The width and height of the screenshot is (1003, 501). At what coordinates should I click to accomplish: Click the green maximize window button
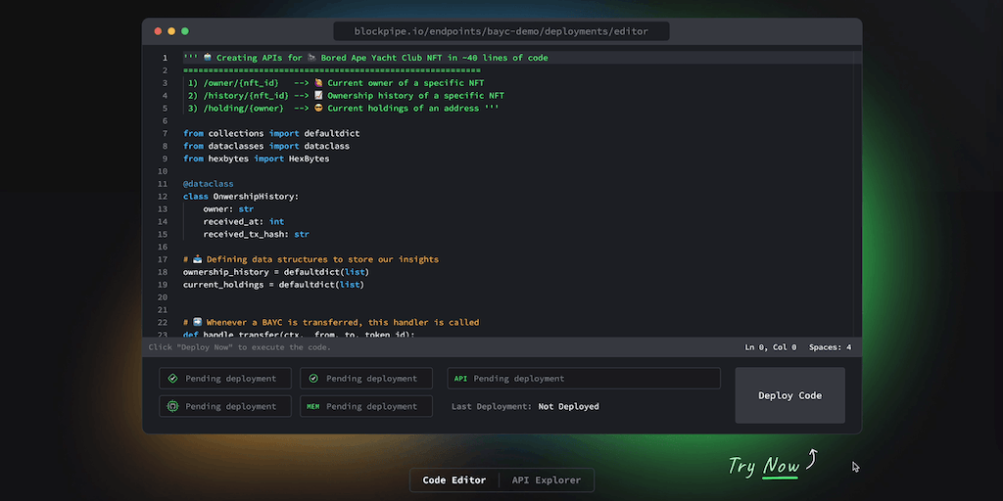click(185, 31)
